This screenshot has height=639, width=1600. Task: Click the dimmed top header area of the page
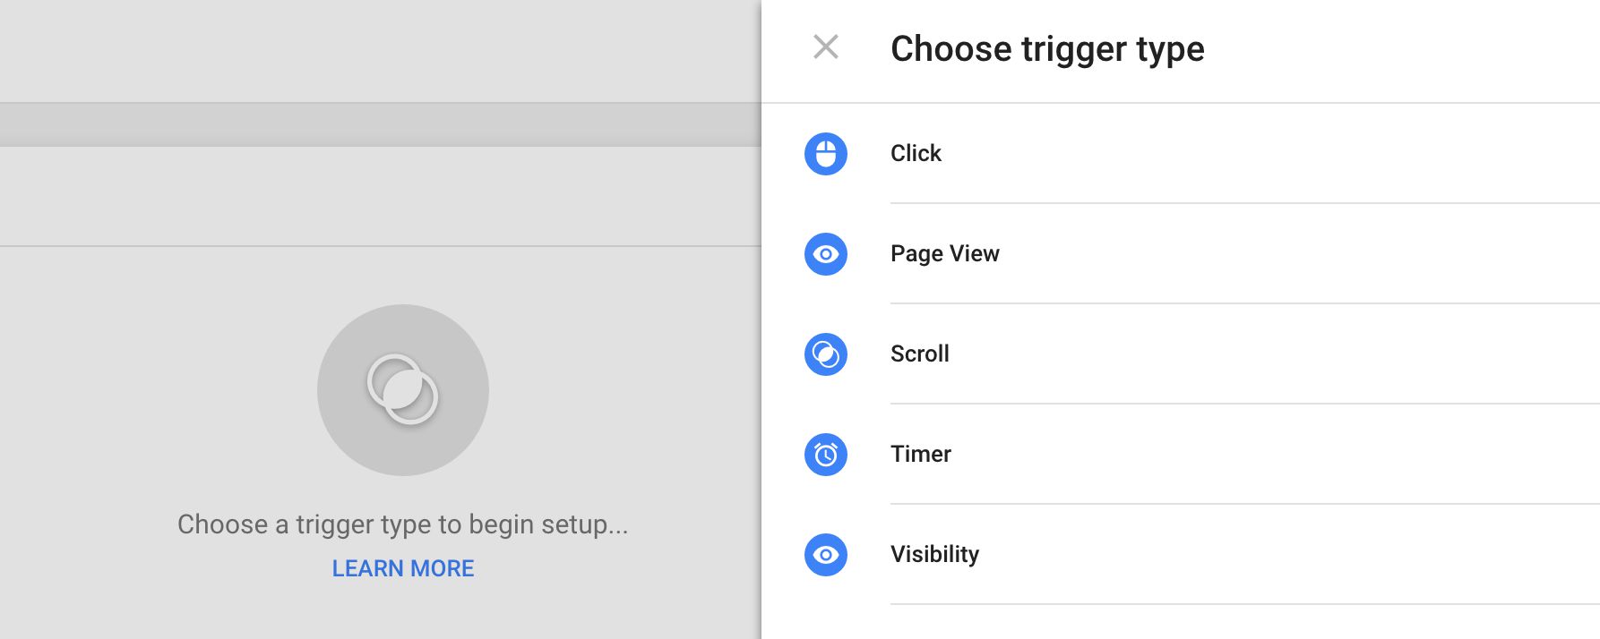pyautogui.click(x=381, y=51)
